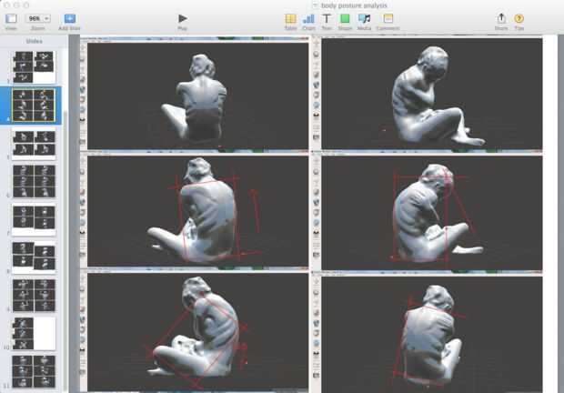Select slide 7 thumbnail in navigator
This screenshot has height=393, width=564.
(35, 219)
